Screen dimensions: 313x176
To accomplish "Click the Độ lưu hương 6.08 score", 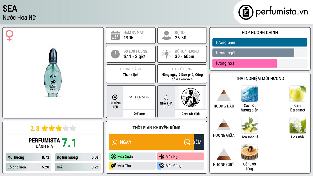I will 78,157.
